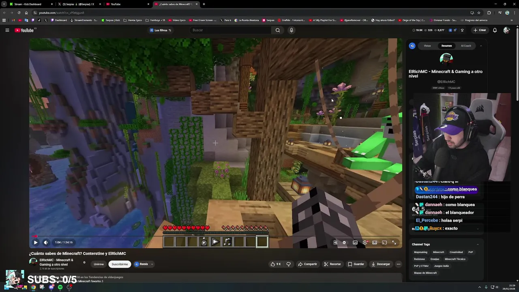Select the Creatividad channel tag
The width and height of the screenshot is (519, 292).
pyautogui.click(x=456, y=252)
